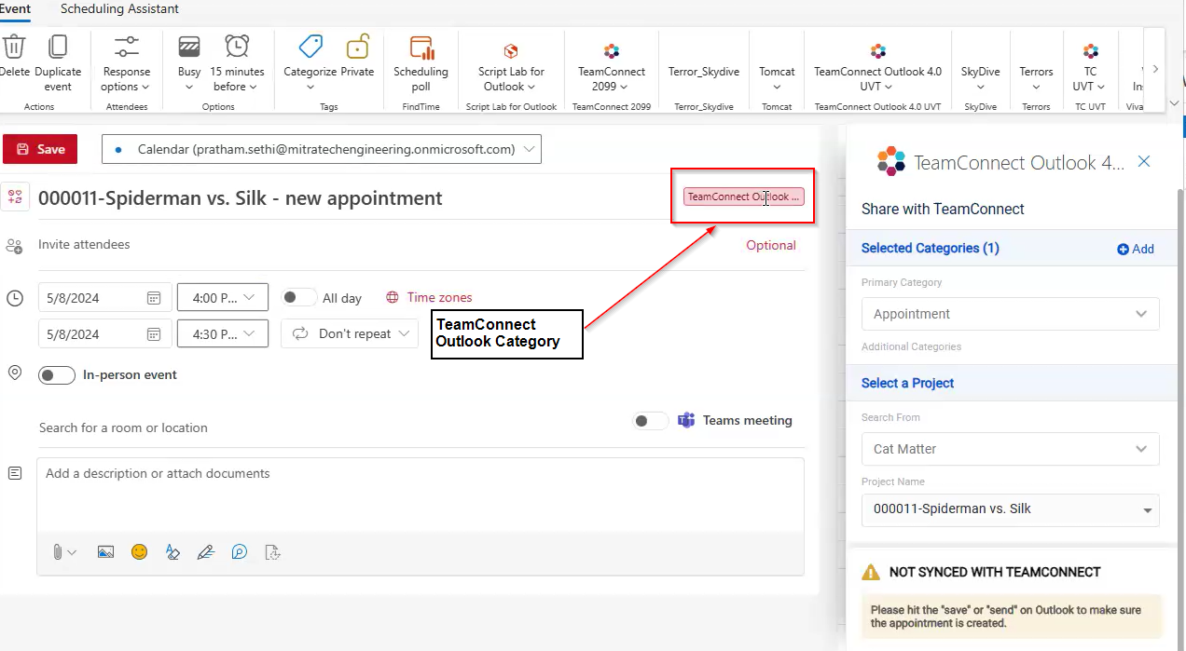Open the Don't repeat recurrence dropdown
The image size is (1186, 651).
350,333
